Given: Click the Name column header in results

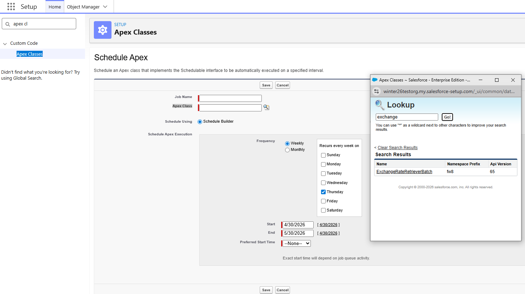Looking at the screenshot, I should (382, 164).
